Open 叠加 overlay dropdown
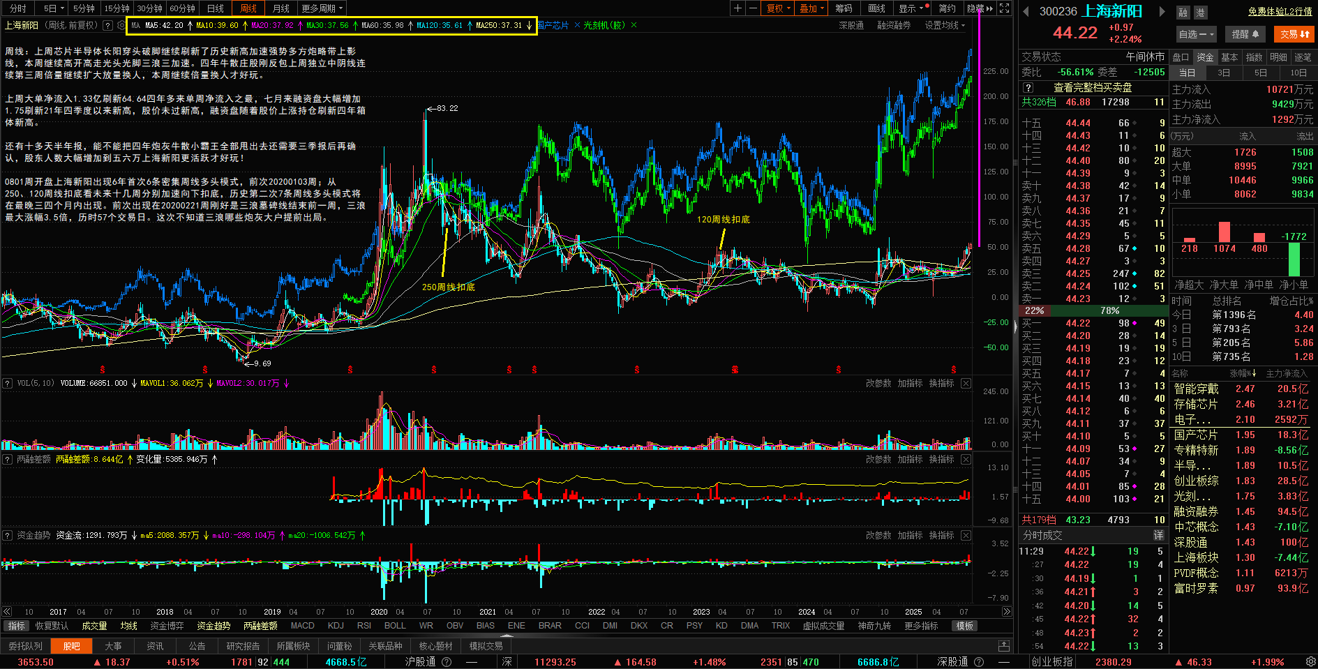 click(x=811, y=8)
